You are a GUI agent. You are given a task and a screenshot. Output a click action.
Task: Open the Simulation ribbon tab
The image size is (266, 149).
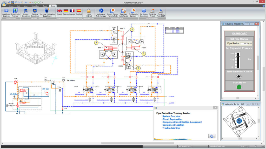35,6
